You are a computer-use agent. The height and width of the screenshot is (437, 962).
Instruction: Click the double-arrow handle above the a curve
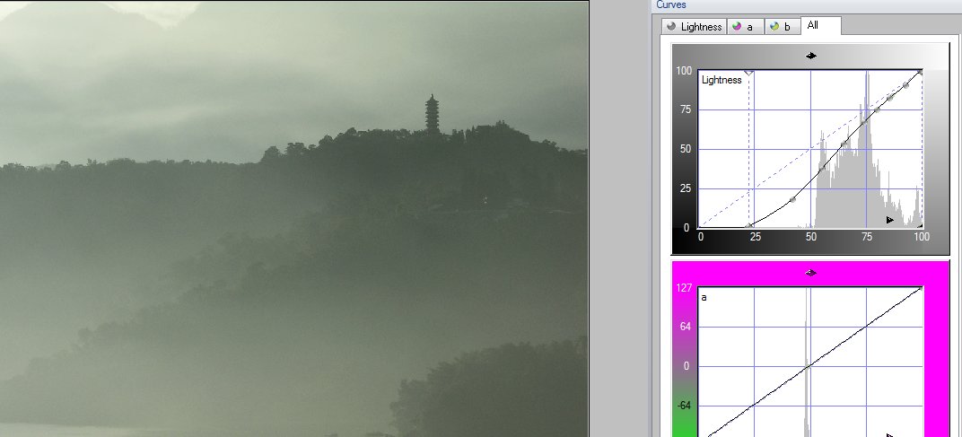click(811, 273)
